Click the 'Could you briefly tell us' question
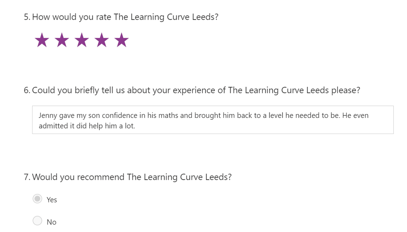The image size is (407, 232). 196,90
